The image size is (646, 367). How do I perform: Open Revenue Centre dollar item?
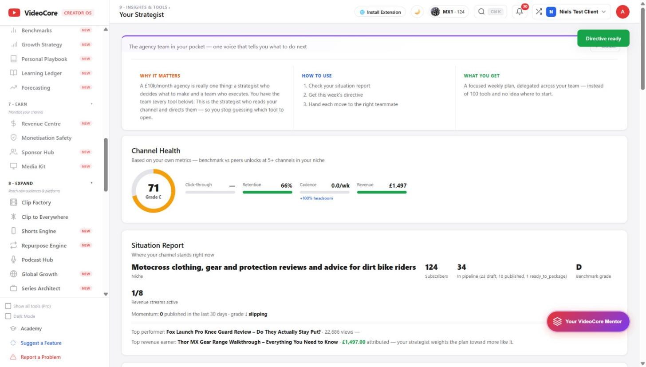51,124
